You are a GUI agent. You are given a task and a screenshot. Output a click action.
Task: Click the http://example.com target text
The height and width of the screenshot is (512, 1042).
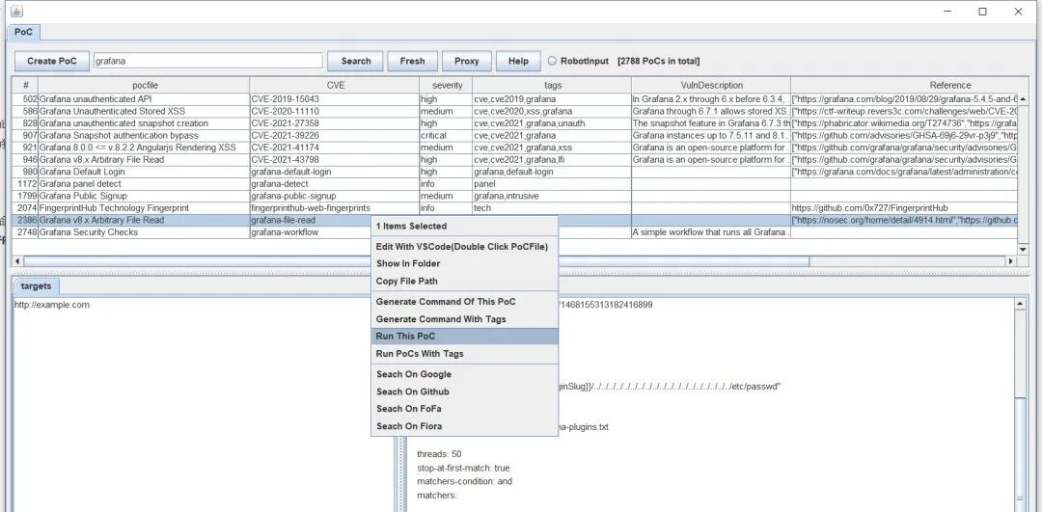pos(52,305)
